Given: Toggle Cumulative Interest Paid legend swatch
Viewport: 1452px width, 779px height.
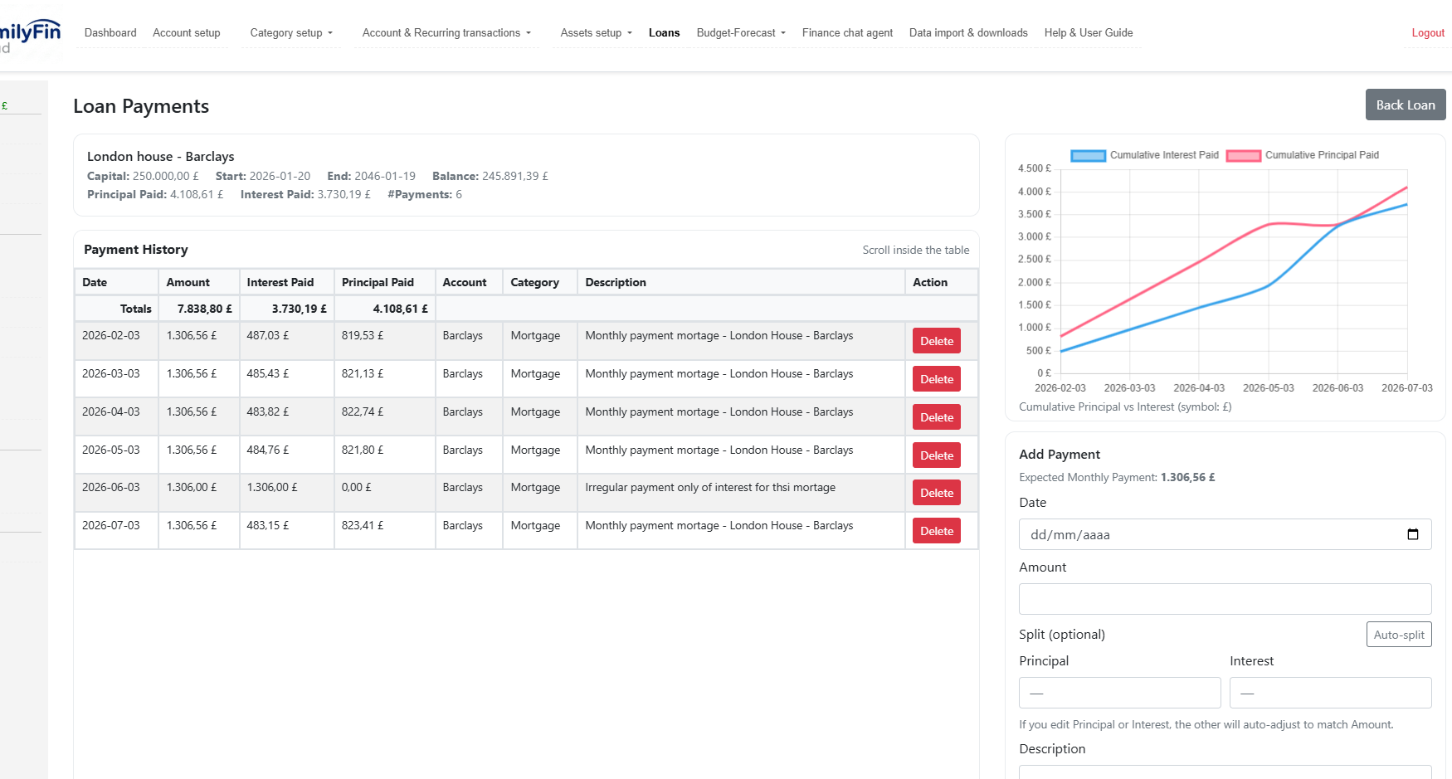Looking at the screenshot, I should click(1088, 155).
